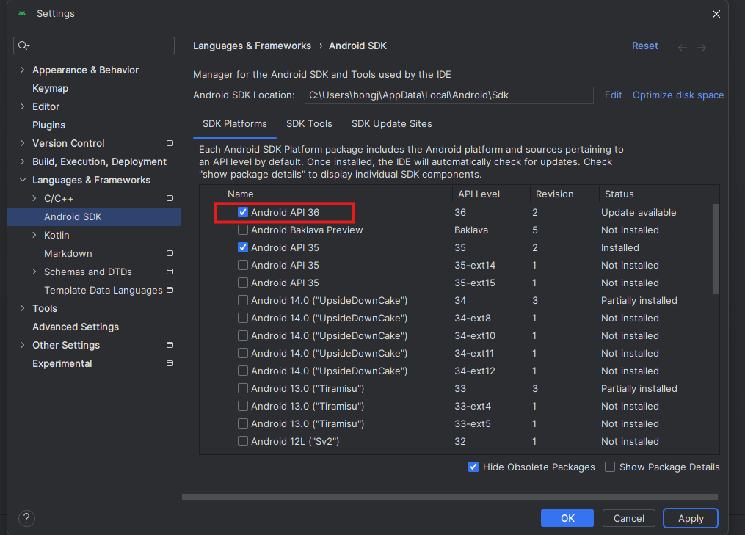745x535 pixels.
Task: Click project-level icon beside Schemas and DTDs
Action: point(170,272)
